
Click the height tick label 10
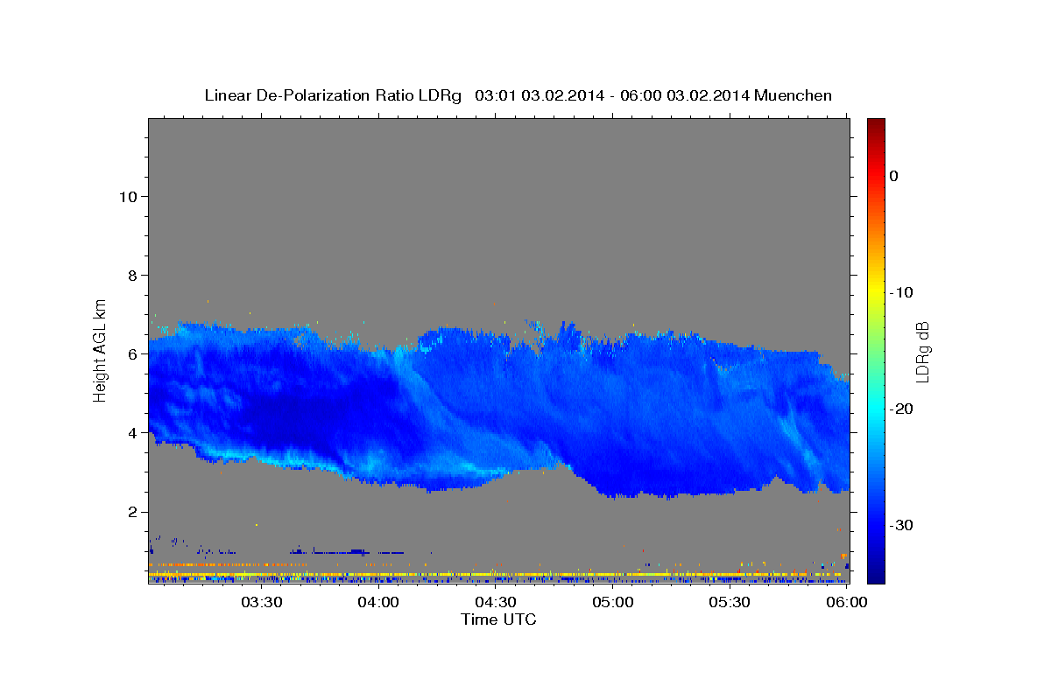click(x=129, y=196)
